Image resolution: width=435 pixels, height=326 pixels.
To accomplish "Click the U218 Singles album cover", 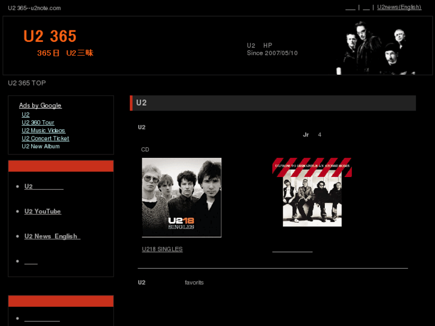I will (182, 197).
